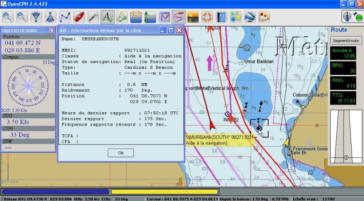Screen dimensions: 364x201
Task: Open the help question mark icon
Action: [221, 17]
